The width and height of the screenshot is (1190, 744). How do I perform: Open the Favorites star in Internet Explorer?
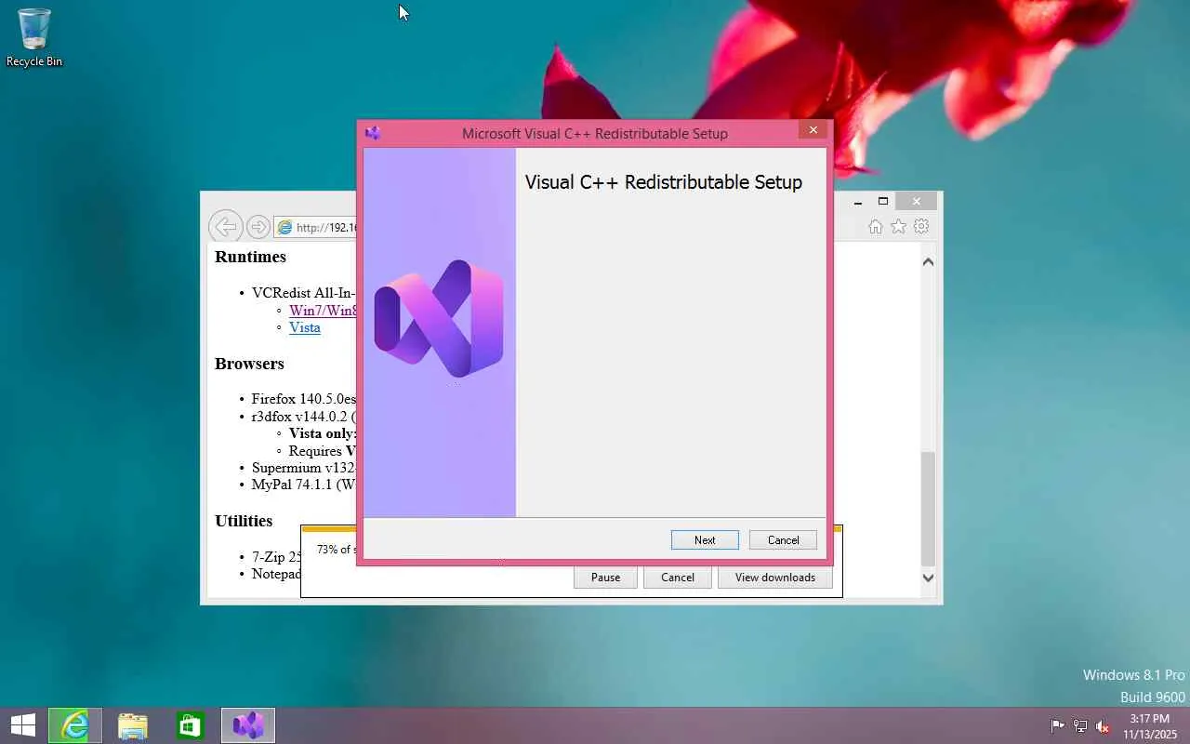(x=898, y=227)
